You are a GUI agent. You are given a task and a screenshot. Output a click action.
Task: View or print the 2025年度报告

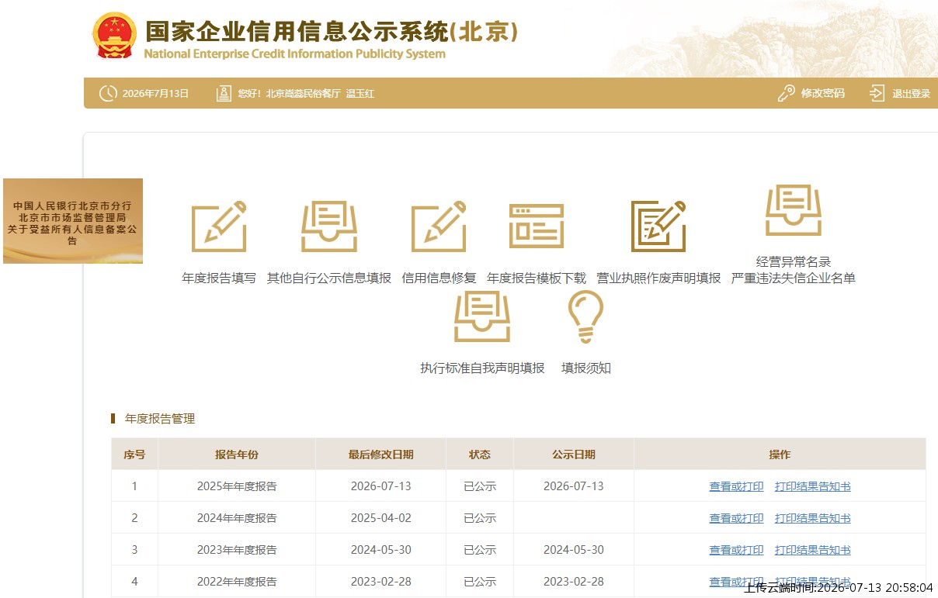click(736, 486)
